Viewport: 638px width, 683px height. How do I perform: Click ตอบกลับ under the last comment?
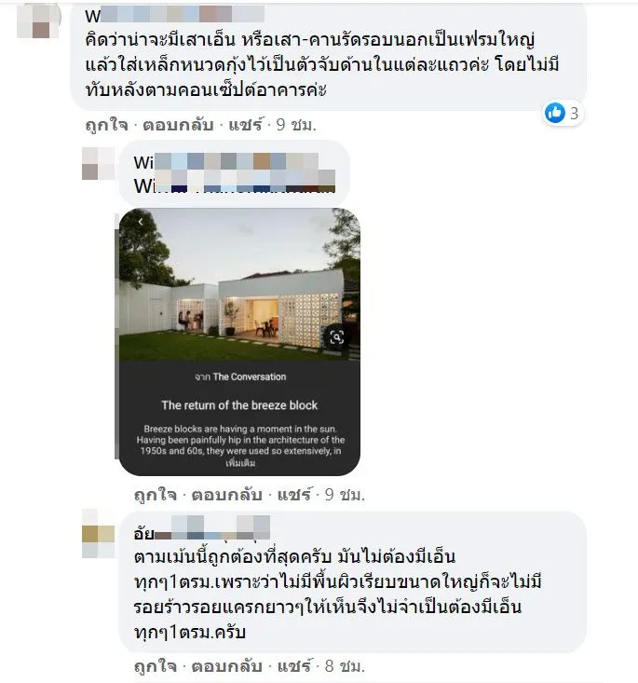click(226, 666)
